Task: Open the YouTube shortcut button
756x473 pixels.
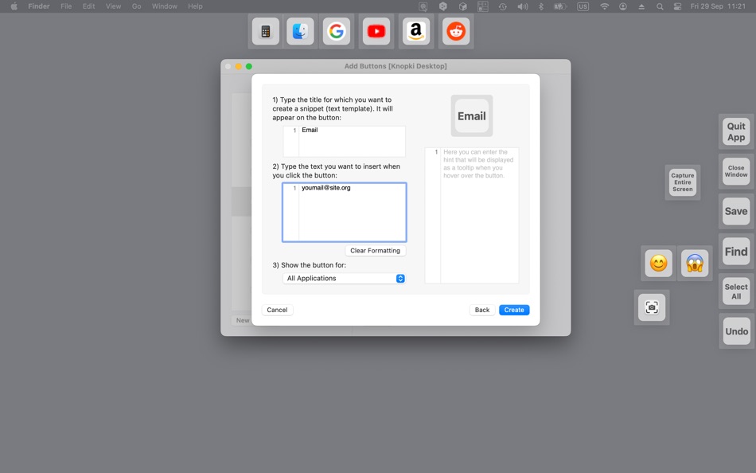Action: pyautogui.click(x=376, y=31)
